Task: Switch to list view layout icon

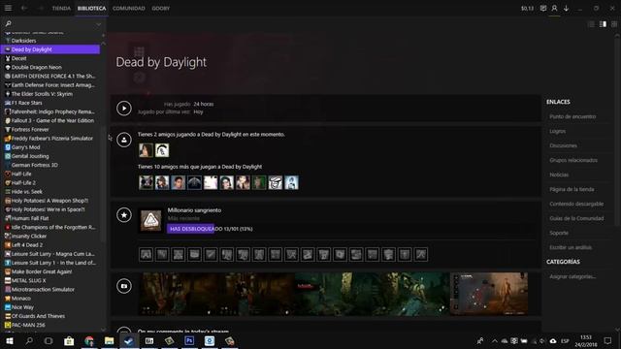Action: (x=591, y=24)
